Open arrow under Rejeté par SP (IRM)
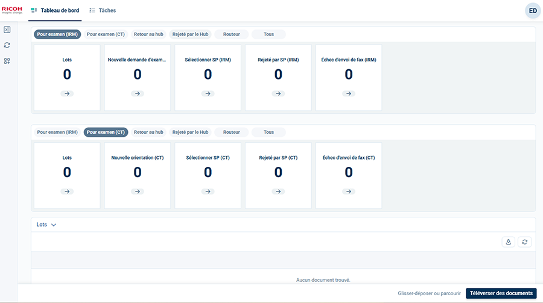This screenshot has height=303, width=543. click(x=278, y=93)
